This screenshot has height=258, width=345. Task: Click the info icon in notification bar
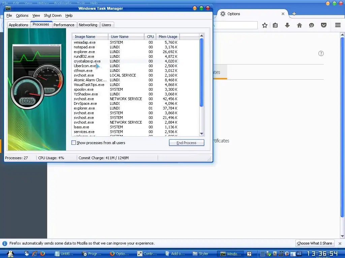coord(5,244)
